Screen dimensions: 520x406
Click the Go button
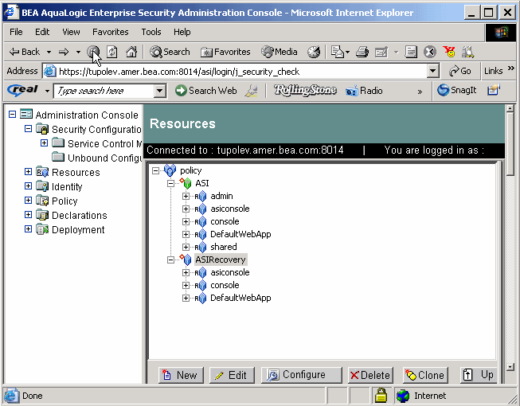pyautogui.click(x=460, y=71)
